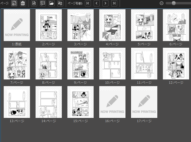Select page 6 thumbnail
The height and width of the screenshot is (142, 191).
click(x=176, y=25)
